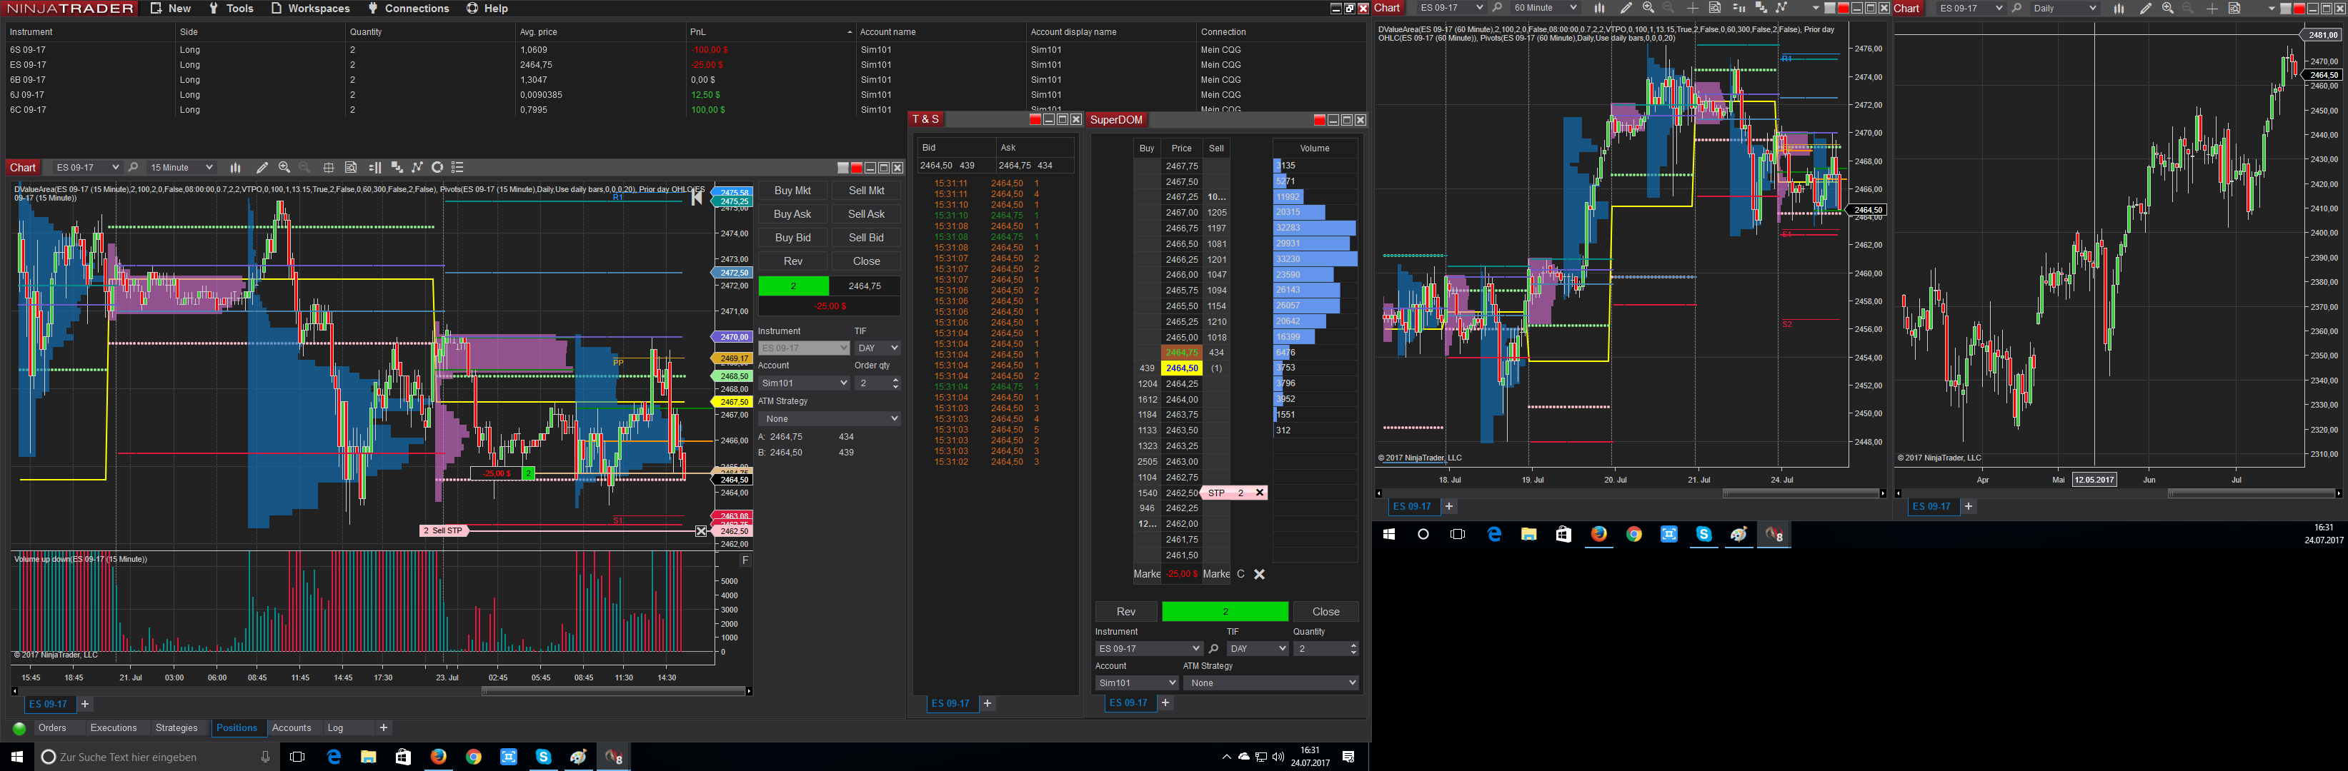This screenshot has height=771, width=2348.
Task: Select the drawing tools pencil in 15 Minute chart
Action: [x=262, y=168]
